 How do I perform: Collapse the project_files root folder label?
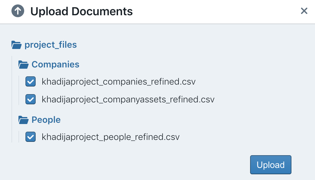[x=51, y=45]
